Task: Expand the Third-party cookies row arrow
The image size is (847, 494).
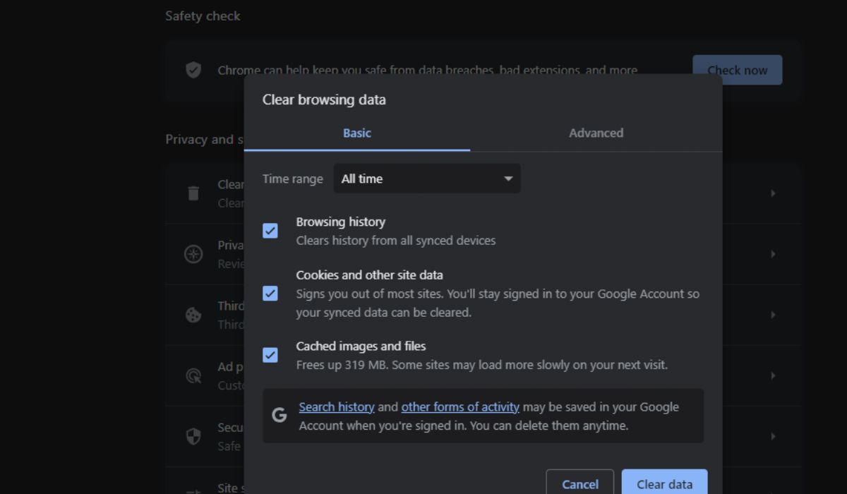Action: [x=773, y=315]
